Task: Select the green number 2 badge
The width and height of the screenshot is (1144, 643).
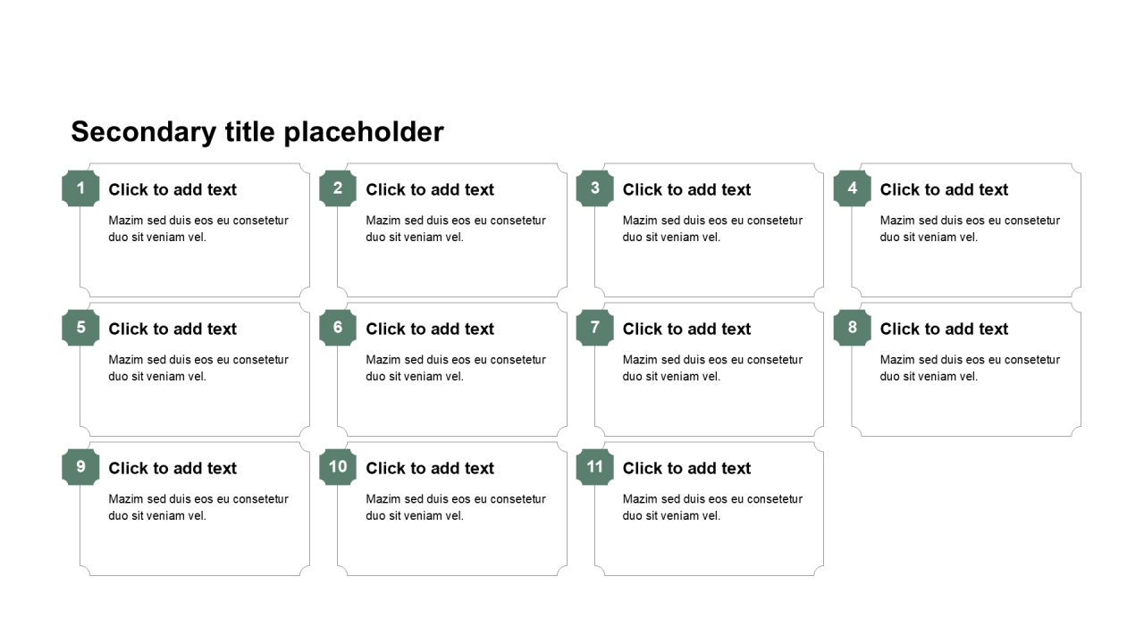Action: pos(338,188)
